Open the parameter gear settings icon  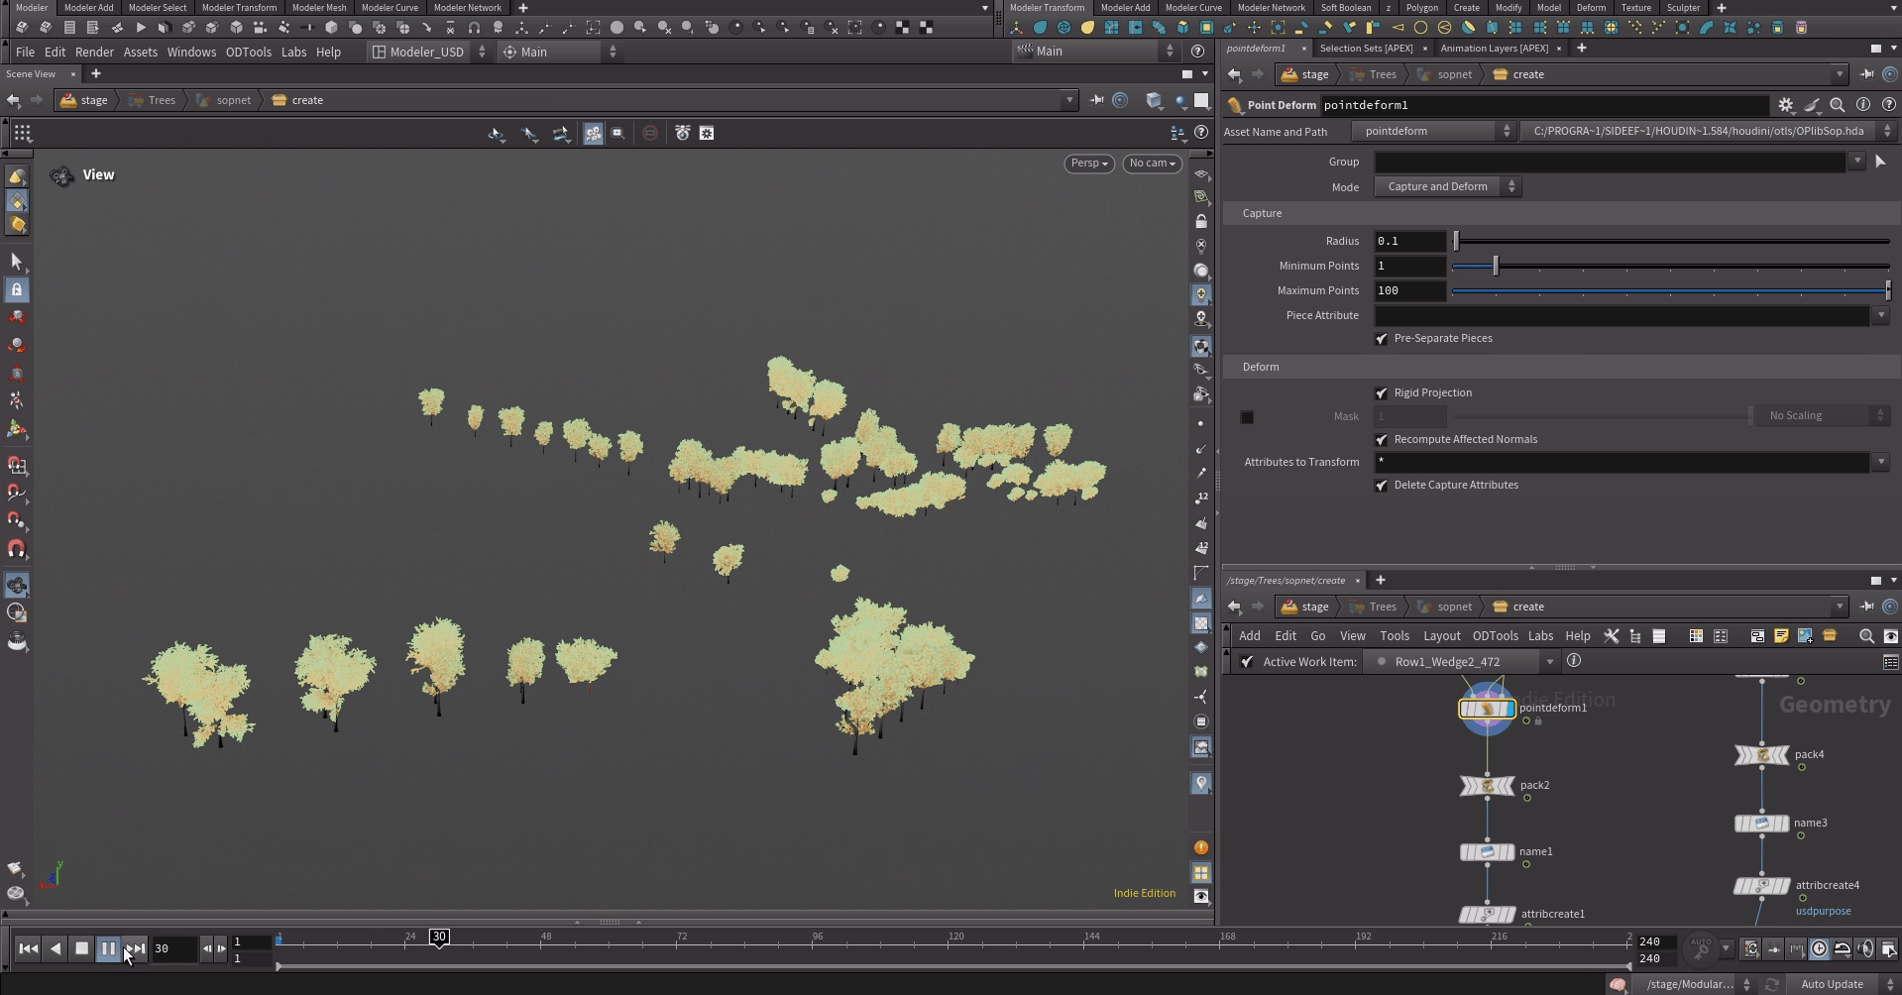pos(1785,105)
